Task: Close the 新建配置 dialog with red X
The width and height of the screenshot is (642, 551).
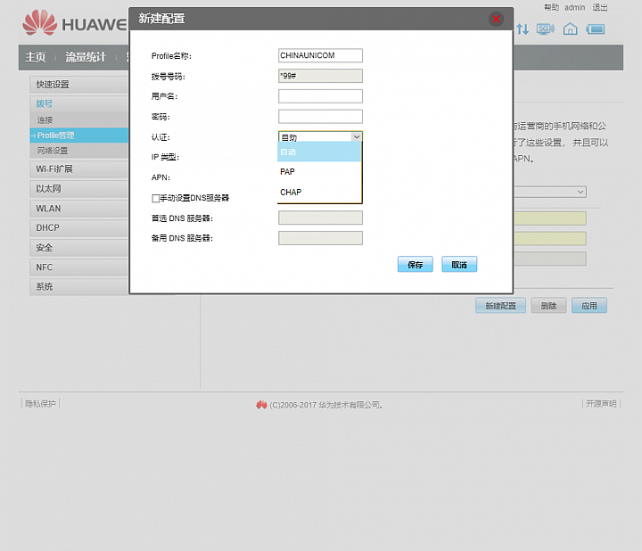Action: click(496, 20)
